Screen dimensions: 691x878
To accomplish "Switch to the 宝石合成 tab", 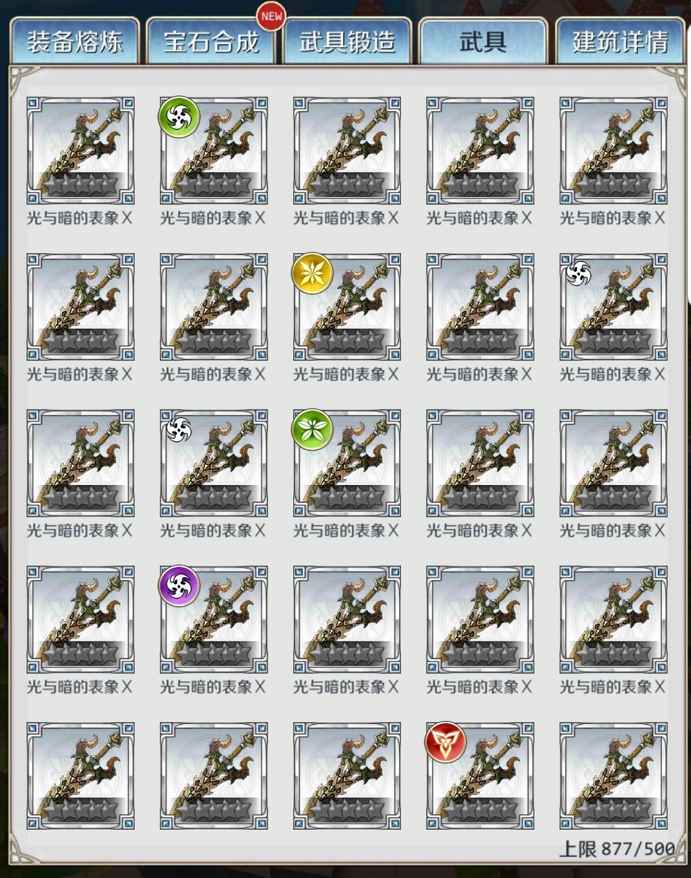I will tap(211, 41).
